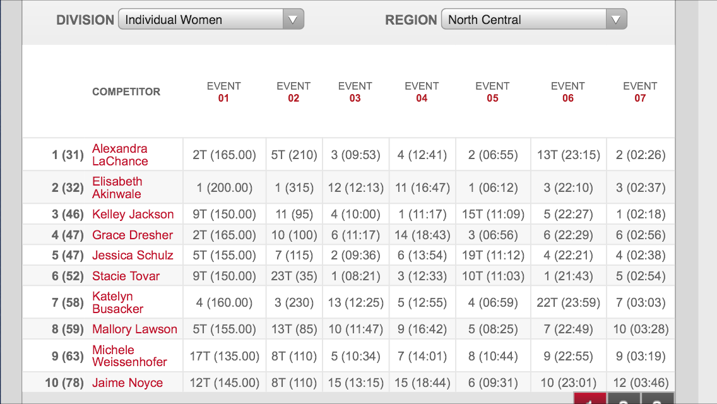Image resolution: width=717 pixels, height=404 pixels.
Task: Open Jaime Noyce's profile
Action: (127, 383)
